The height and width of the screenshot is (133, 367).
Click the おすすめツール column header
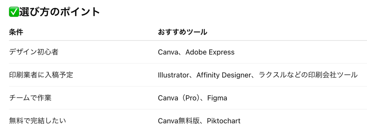(x=182, y=32)
